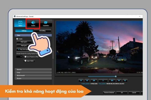Jump to the end of the video

pos(125,80)
